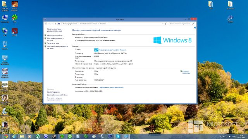
Task: Open Help via the blue question mark icon
Action: (195, 27)
